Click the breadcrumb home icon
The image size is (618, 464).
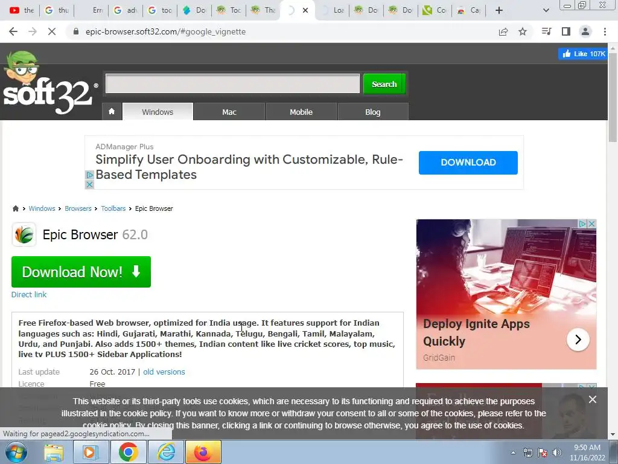pos(15,208)
